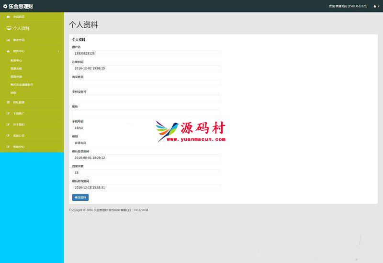Click the edit icon beside 下线推广

(8, 114)
